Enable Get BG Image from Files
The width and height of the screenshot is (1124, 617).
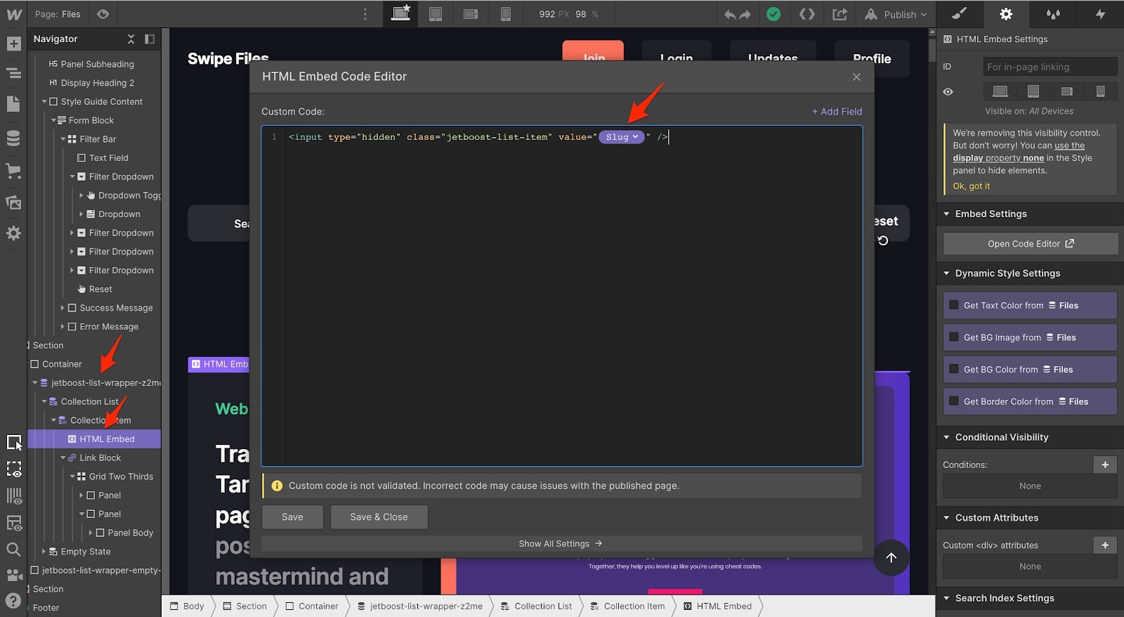click(x=954, y=337)
